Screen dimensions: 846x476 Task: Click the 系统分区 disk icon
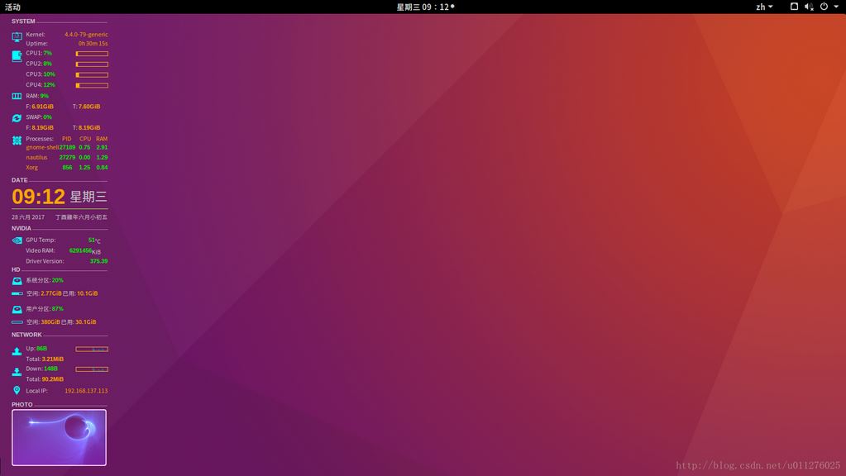17,281
